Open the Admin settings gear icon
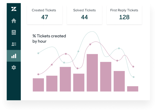 pos(14,67)
